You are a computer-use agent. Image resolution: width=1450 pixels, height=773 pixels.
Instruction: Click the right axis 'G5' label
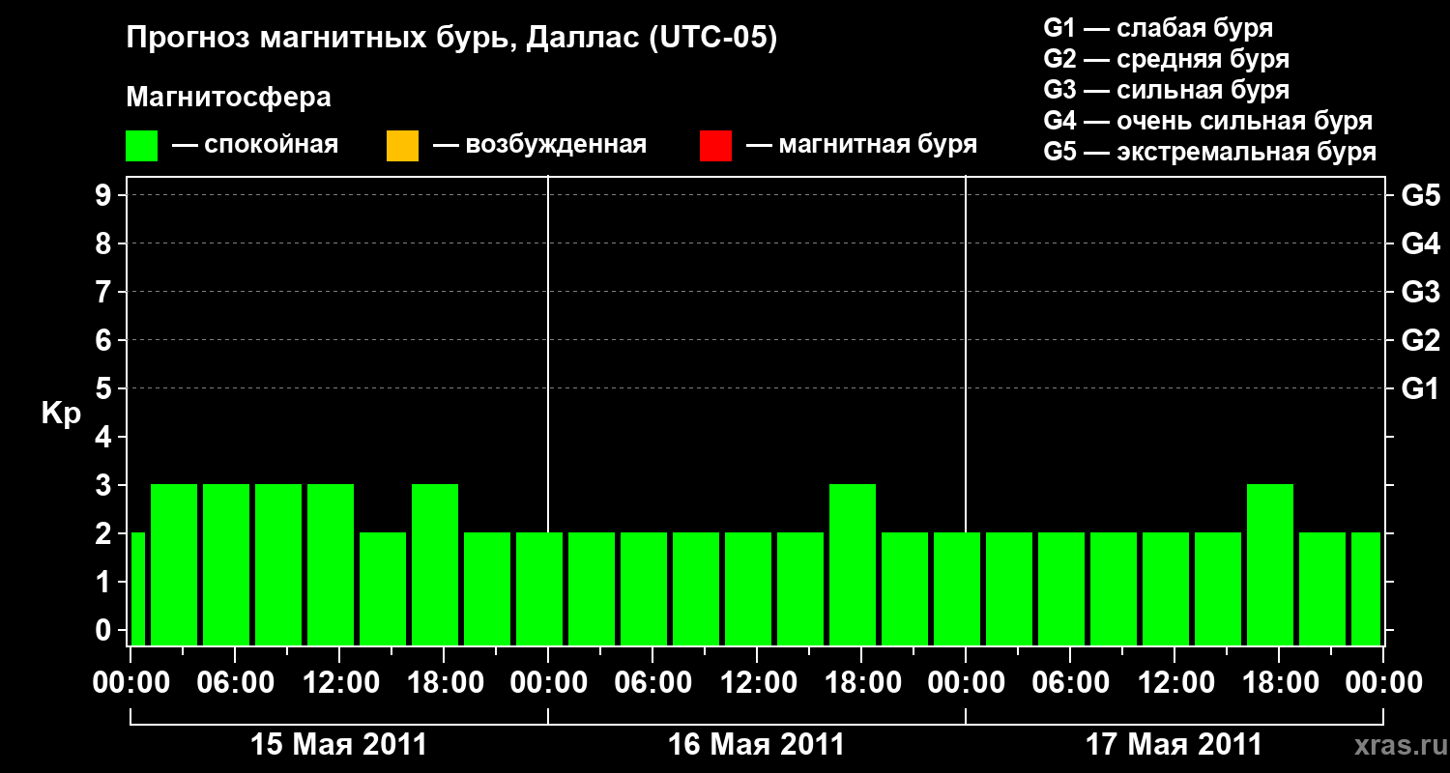click(1421, 195)
